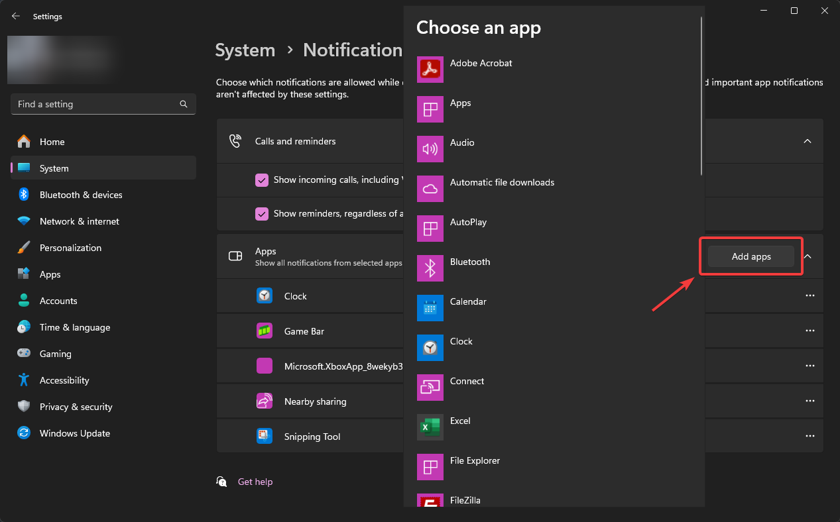Select the Connect app icon
Image resolution: width=840 pixels, height=522 pixels.
point(430,388)
